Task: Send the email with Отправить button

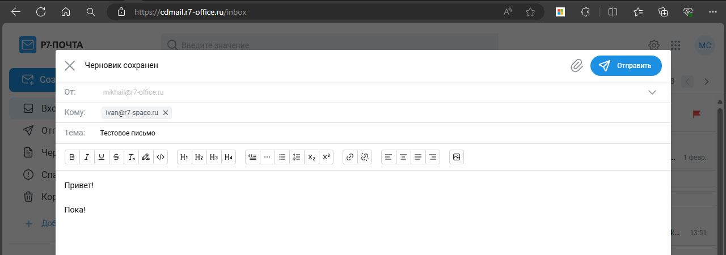Action: click(x=626, y=66)
